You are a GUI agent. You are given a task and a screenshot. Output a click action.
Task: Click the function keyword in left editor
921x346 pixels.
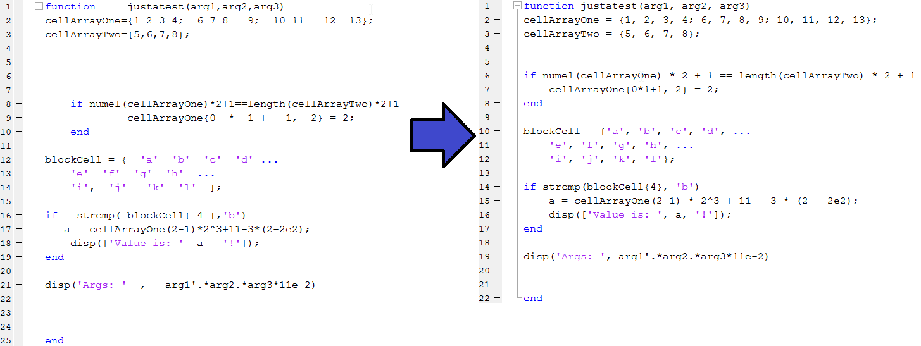click(x=70, y=6)
